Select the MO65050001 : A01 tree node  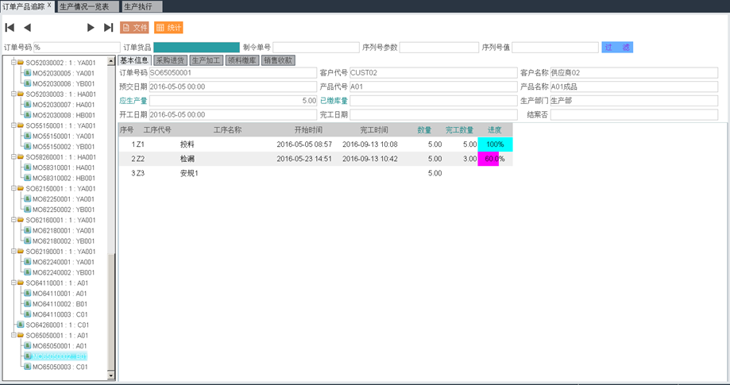[x=60, y=346]
